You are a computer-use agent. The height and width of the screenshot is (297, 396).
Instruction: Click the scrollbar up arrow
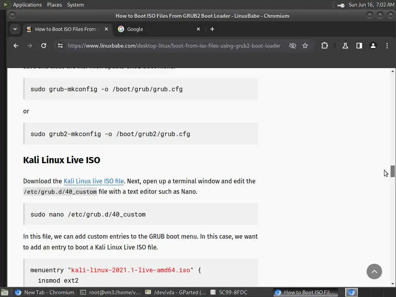tap(393, 71)
